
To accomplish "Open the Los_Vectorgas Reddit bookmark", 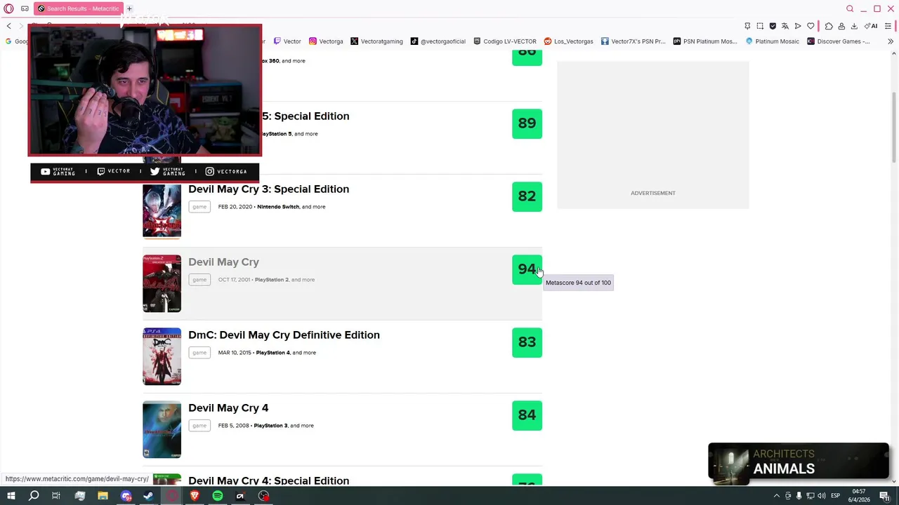I will point(568,41).
